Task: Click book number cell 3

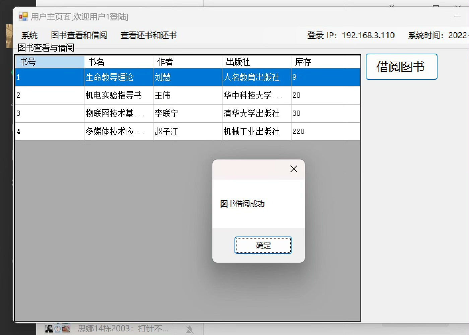Action: [50, 114]
